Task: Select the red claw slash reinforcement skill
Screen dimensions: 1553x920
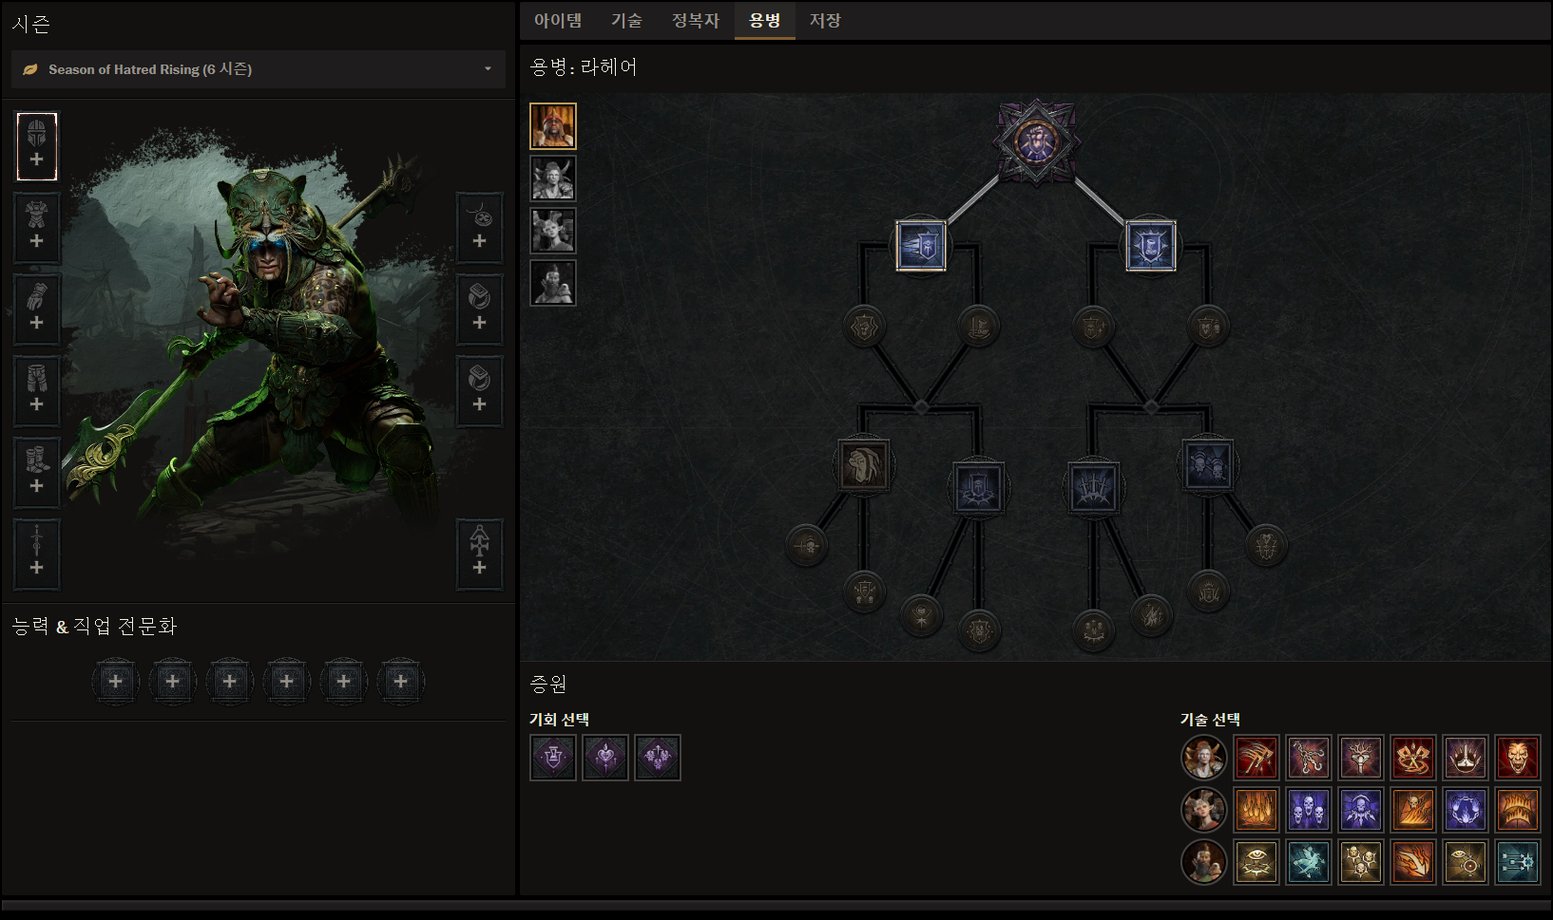Action: [1256, 758]
